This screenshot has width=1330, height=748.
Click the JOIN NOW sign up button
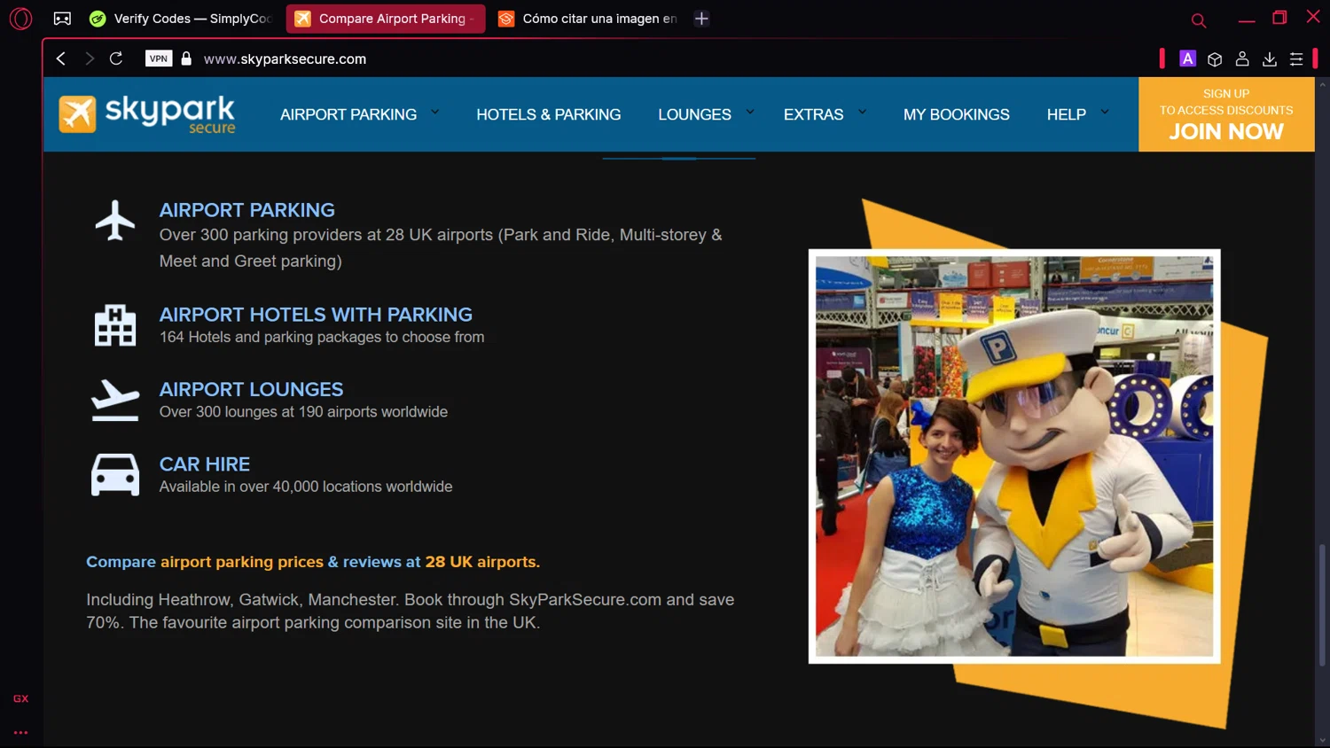[1226, 114]
